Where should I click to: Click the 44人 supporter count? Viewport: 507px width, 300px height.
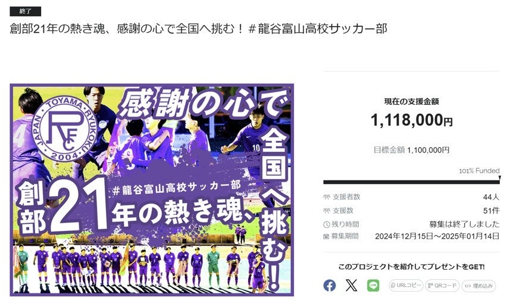(491, 197)
